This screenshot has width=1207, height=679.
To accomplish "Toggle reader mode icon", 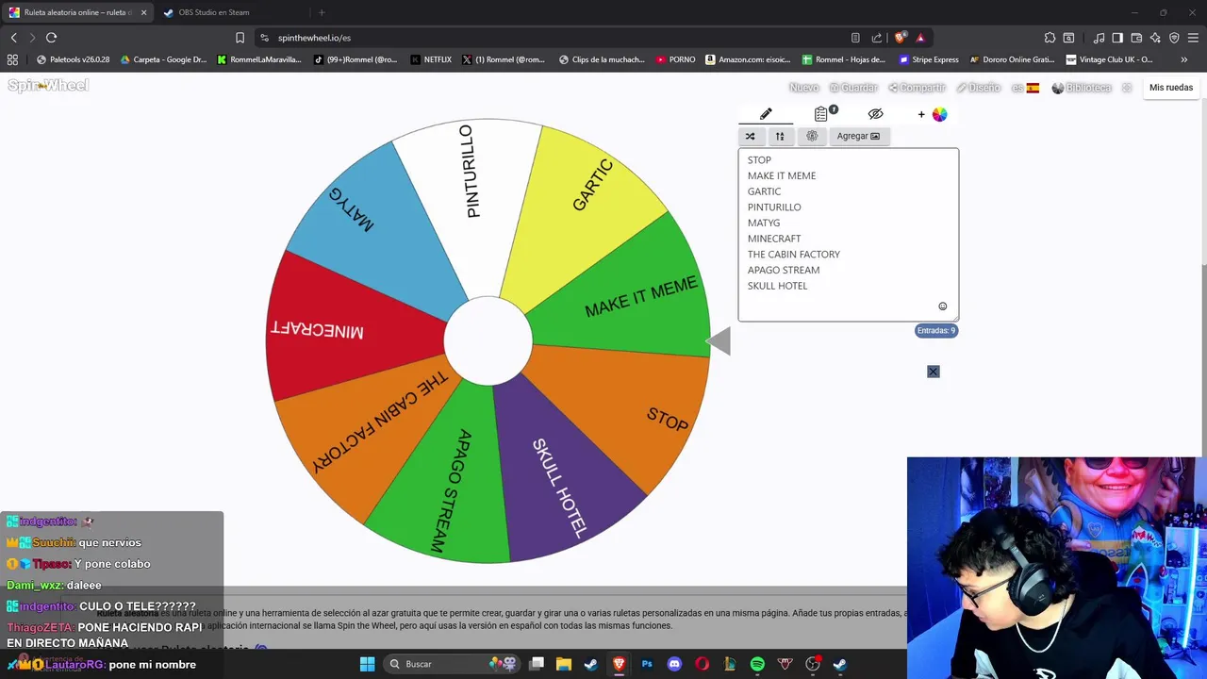I will click(855, 38).
